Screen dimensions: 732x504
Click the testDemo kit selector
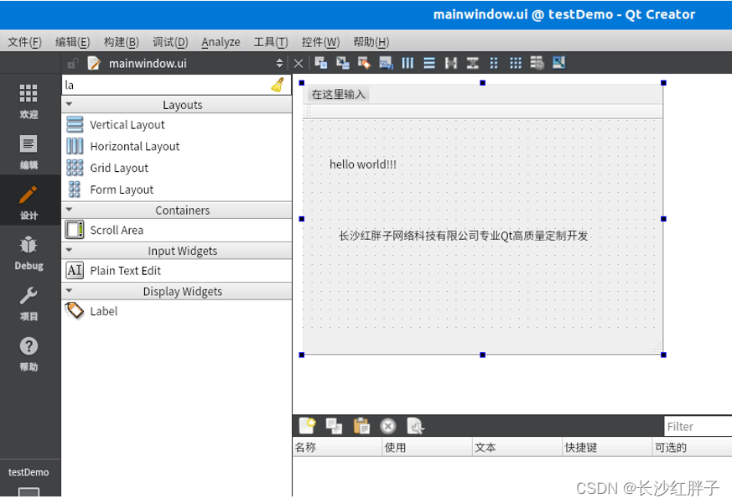[x=29, y=479]
